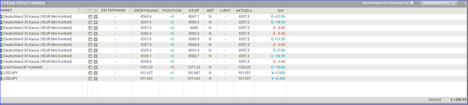This screenshot has width=468, height=105.
Task: Open the Anzeigeansicht settings button
Action: pos(439,3)
